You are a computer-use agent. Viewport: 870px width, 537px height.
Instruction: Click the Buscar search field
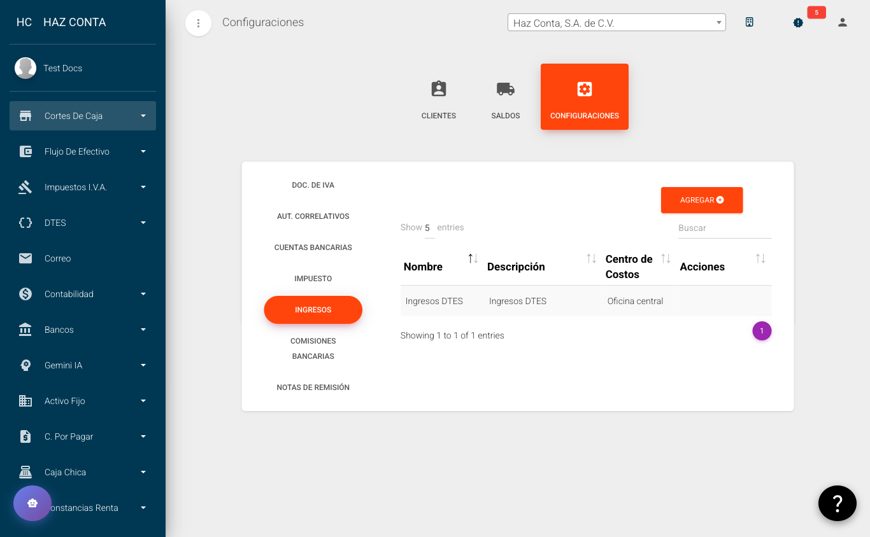click(724, 228)
